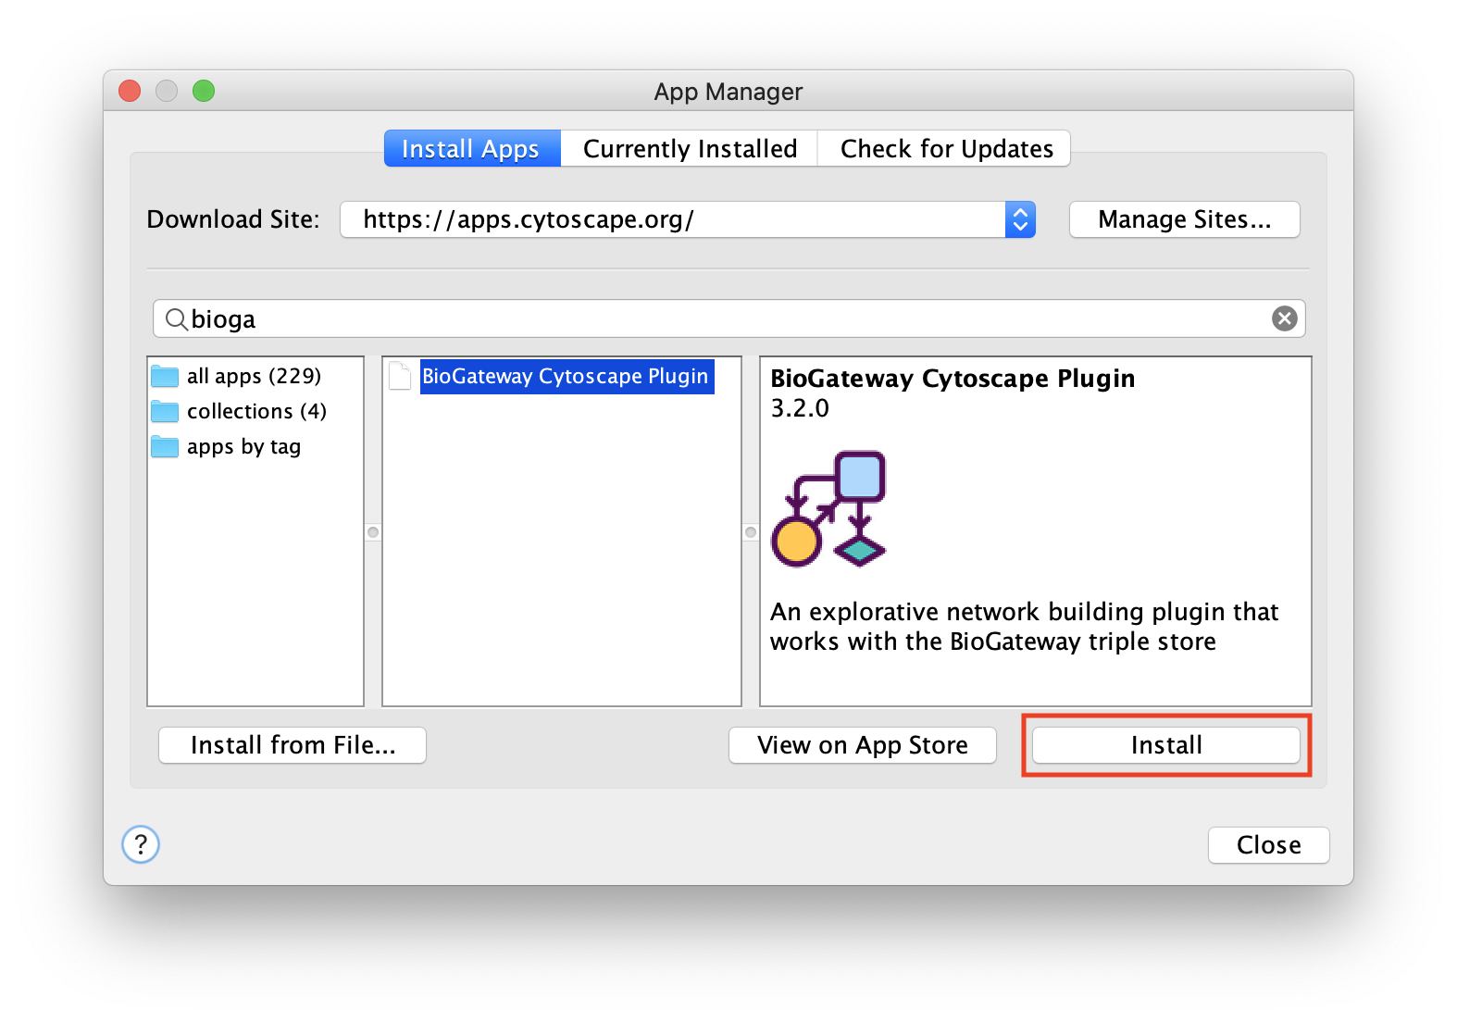Viewport: 1457px width, 1022px height.
Task: Clear the search field with the X icon
Action: point(1284,318)
